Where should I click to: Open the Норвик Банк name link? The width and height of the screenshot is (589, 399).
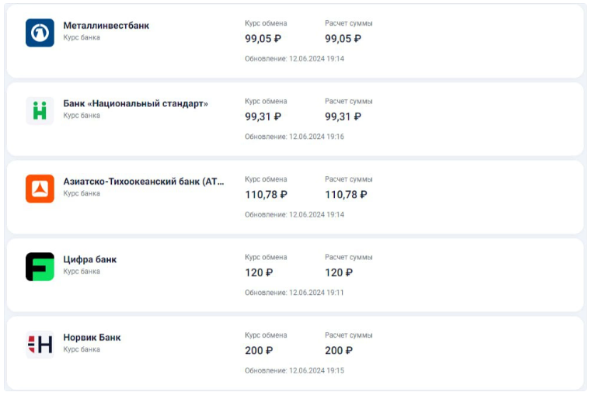click(92, 338)
